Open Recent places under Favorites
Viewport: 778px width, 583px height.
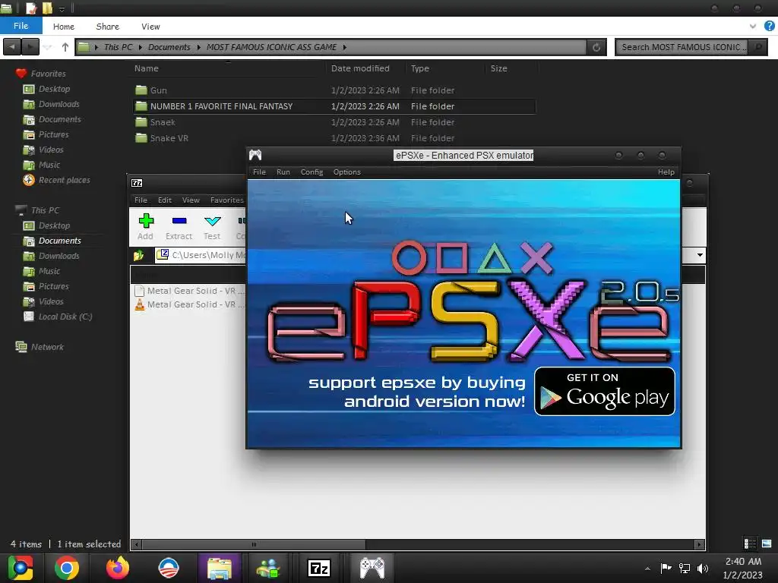(x=64, y=180)
